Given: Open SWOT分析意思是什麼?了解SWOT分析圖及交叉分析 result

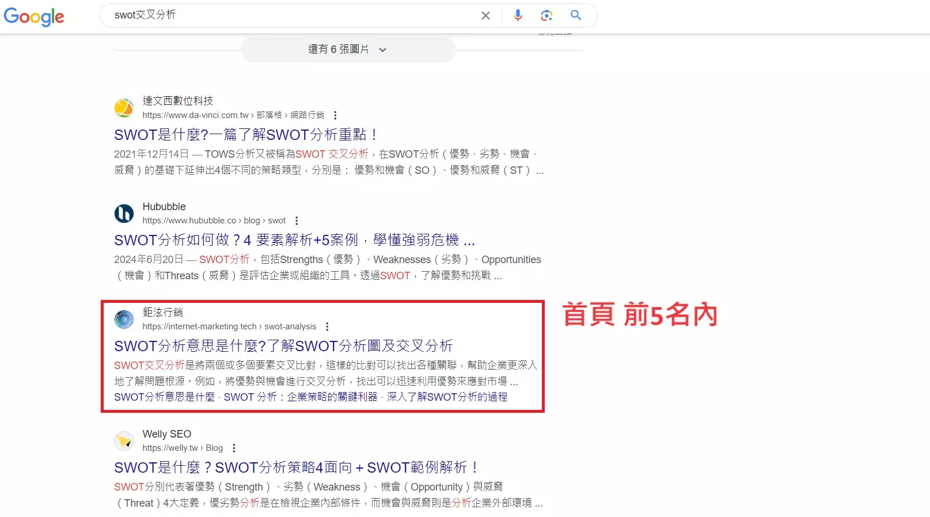Looking at the screenshot, I should pyautogui.click(x=283, y=346).
